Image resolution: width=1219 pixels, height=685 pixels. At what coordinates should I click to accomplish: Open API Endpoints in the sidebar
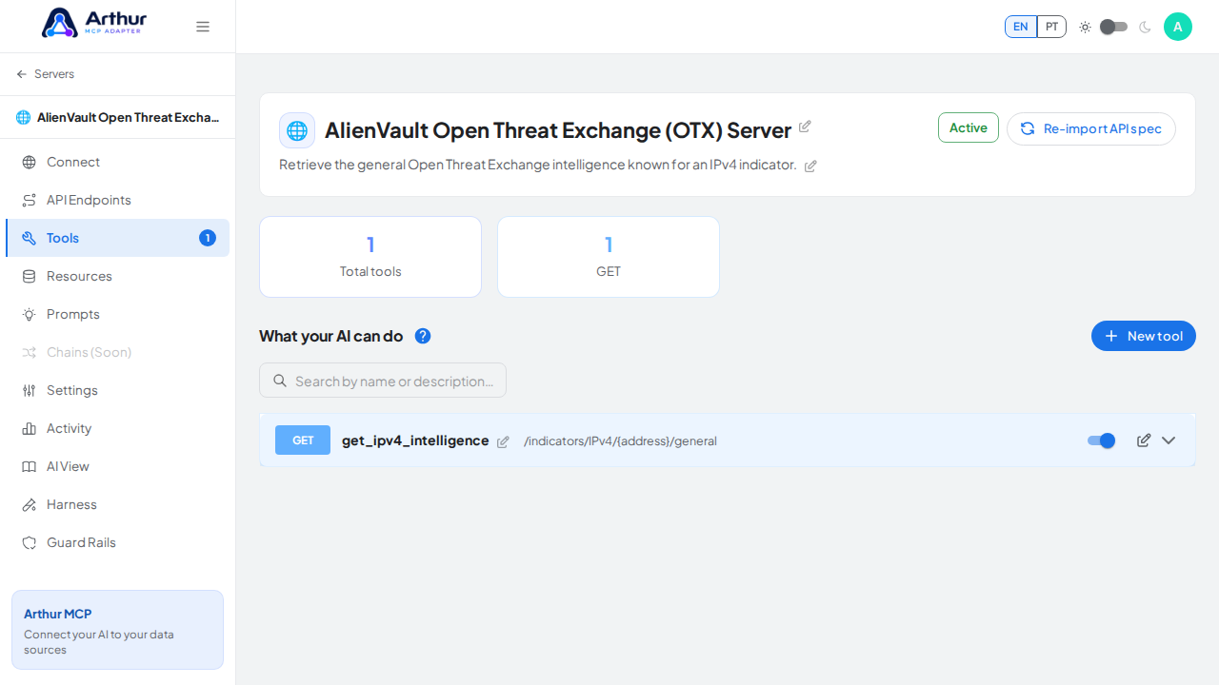[117, 200]
